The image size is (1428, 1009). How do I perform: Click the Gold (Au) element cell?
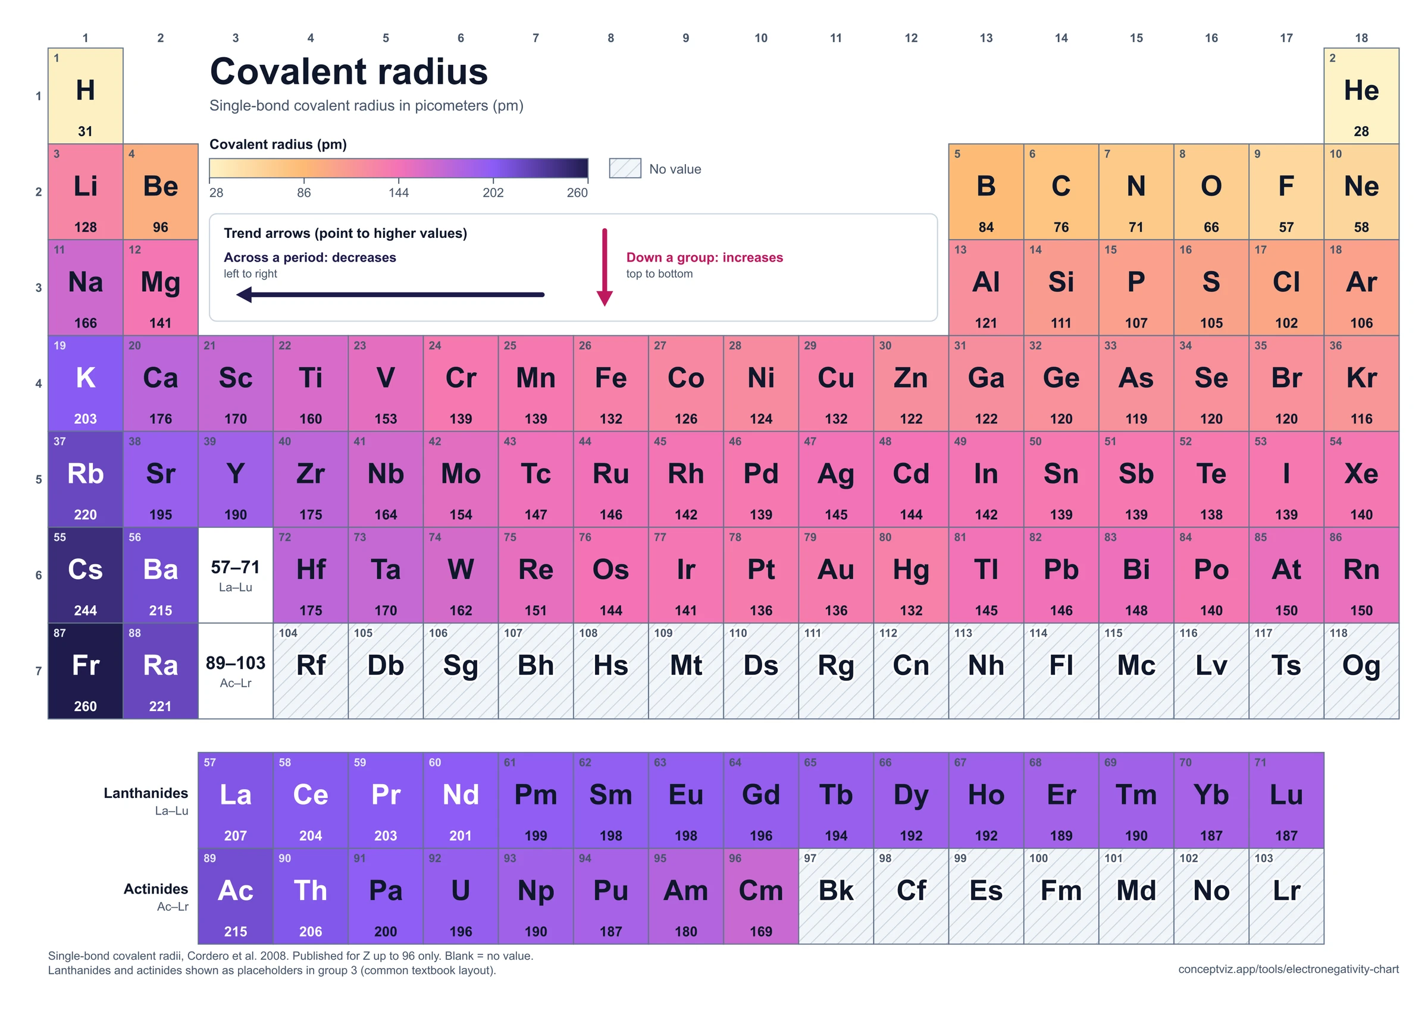(836, 575)
